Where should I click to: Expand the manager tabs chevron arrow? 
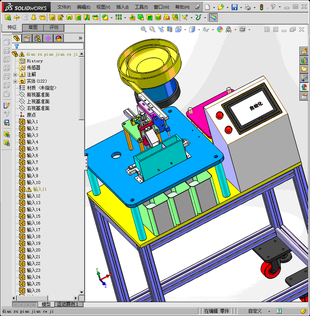[80, 38]
